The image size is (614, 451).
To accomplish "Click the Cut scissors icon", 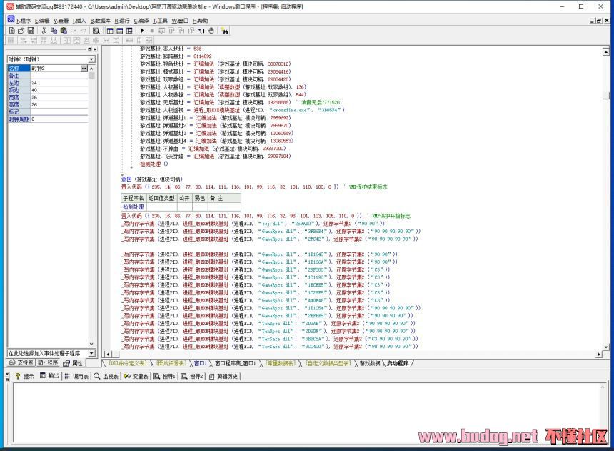I will [44, 31].
